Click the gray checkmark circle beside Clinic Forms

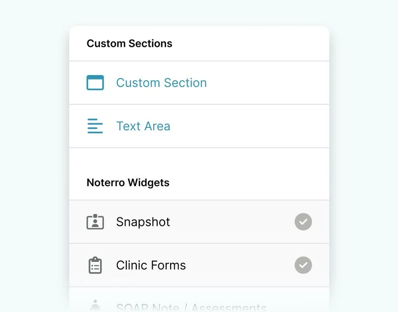tap(303, 265)
